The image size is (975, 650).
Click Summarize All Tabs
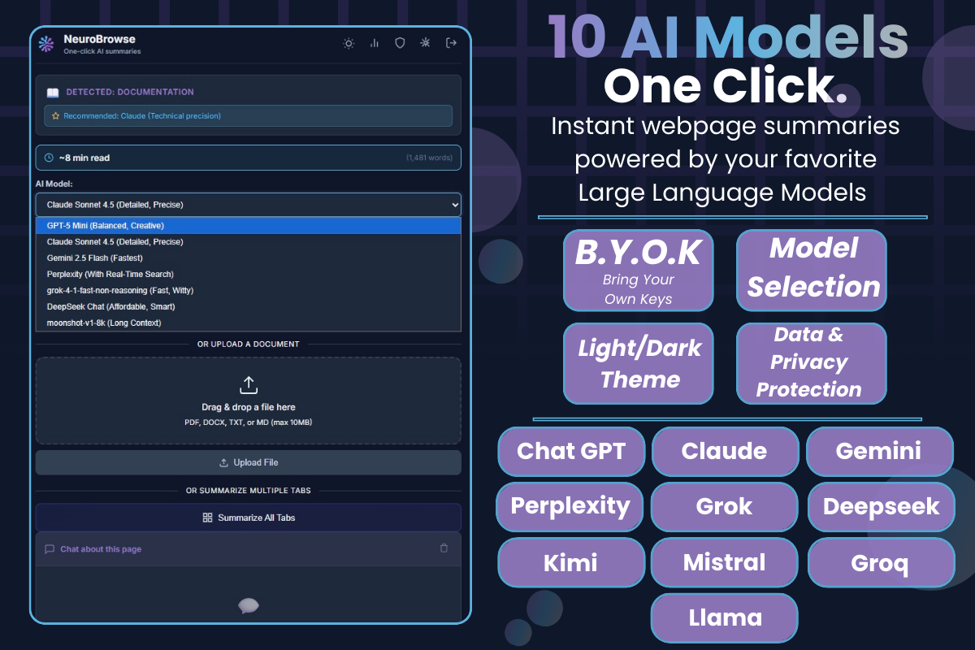[x=248, y=517]
